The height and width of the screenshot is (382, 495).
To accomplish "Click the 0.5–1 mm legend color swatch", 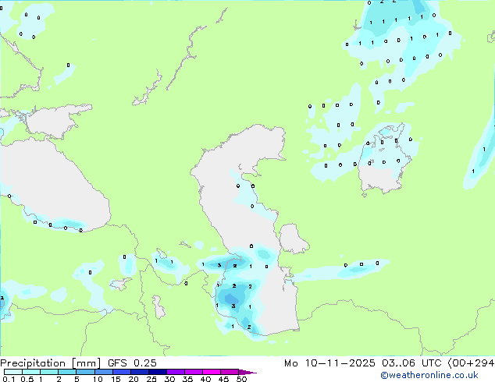I will point(31,372).
